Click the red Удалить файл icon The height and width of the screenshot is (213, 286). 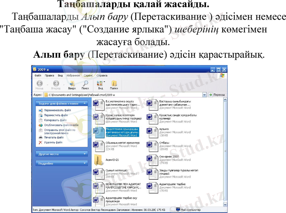coord(40,142)
